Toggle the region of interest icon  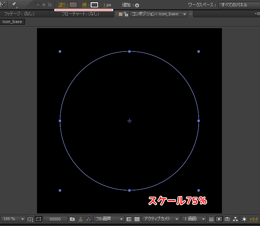click(38, 219)
